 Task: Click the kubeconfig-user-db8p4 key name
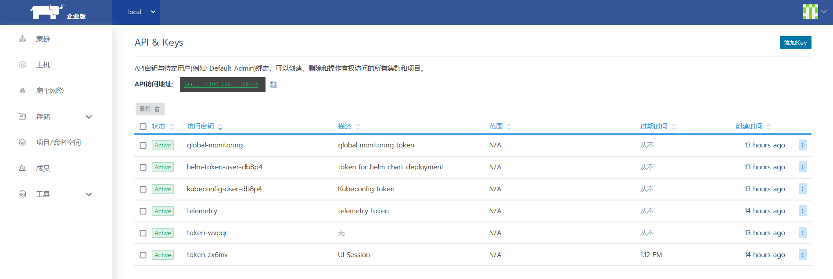(224, 189)
